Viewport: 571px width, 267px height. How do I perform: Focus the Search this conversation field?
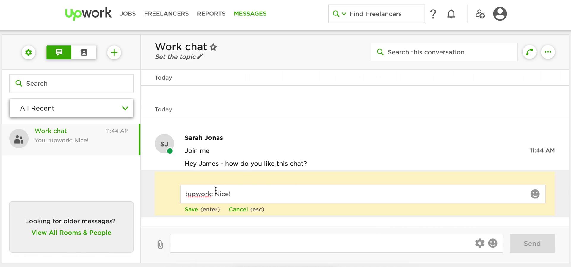pyautogui.click(x=444, y=52)
